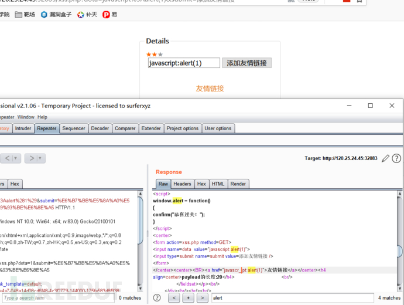Click the response scrollbar up arrow
This screenshot has height=305, width=404.
tap(400, 194)
